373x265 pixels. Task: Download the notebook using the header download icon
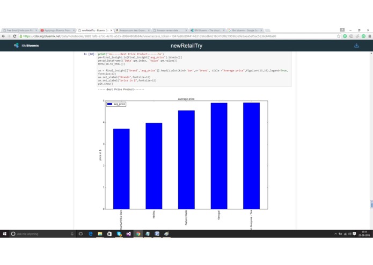[356, 46]
